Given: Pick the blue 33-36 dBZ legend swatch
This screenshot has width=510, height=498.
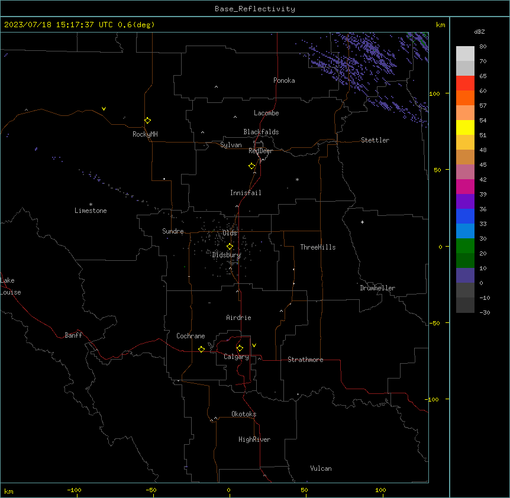Looking at the screenshot, I should [465, 216].
